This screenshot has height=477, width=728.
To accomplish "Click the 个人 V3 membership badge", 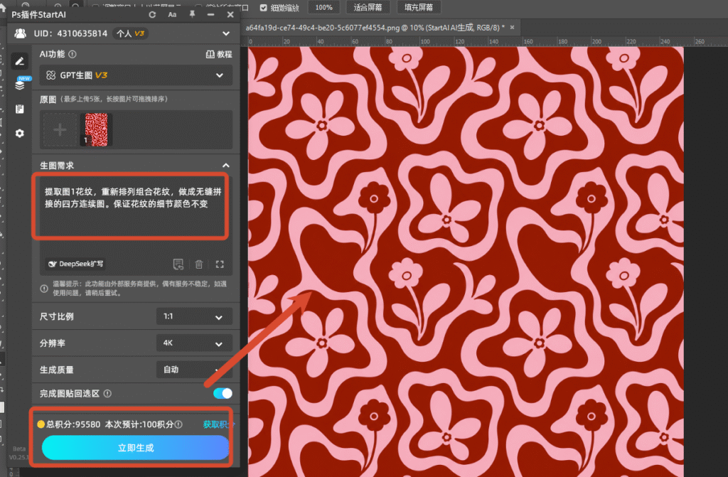I will click(130, 33).
